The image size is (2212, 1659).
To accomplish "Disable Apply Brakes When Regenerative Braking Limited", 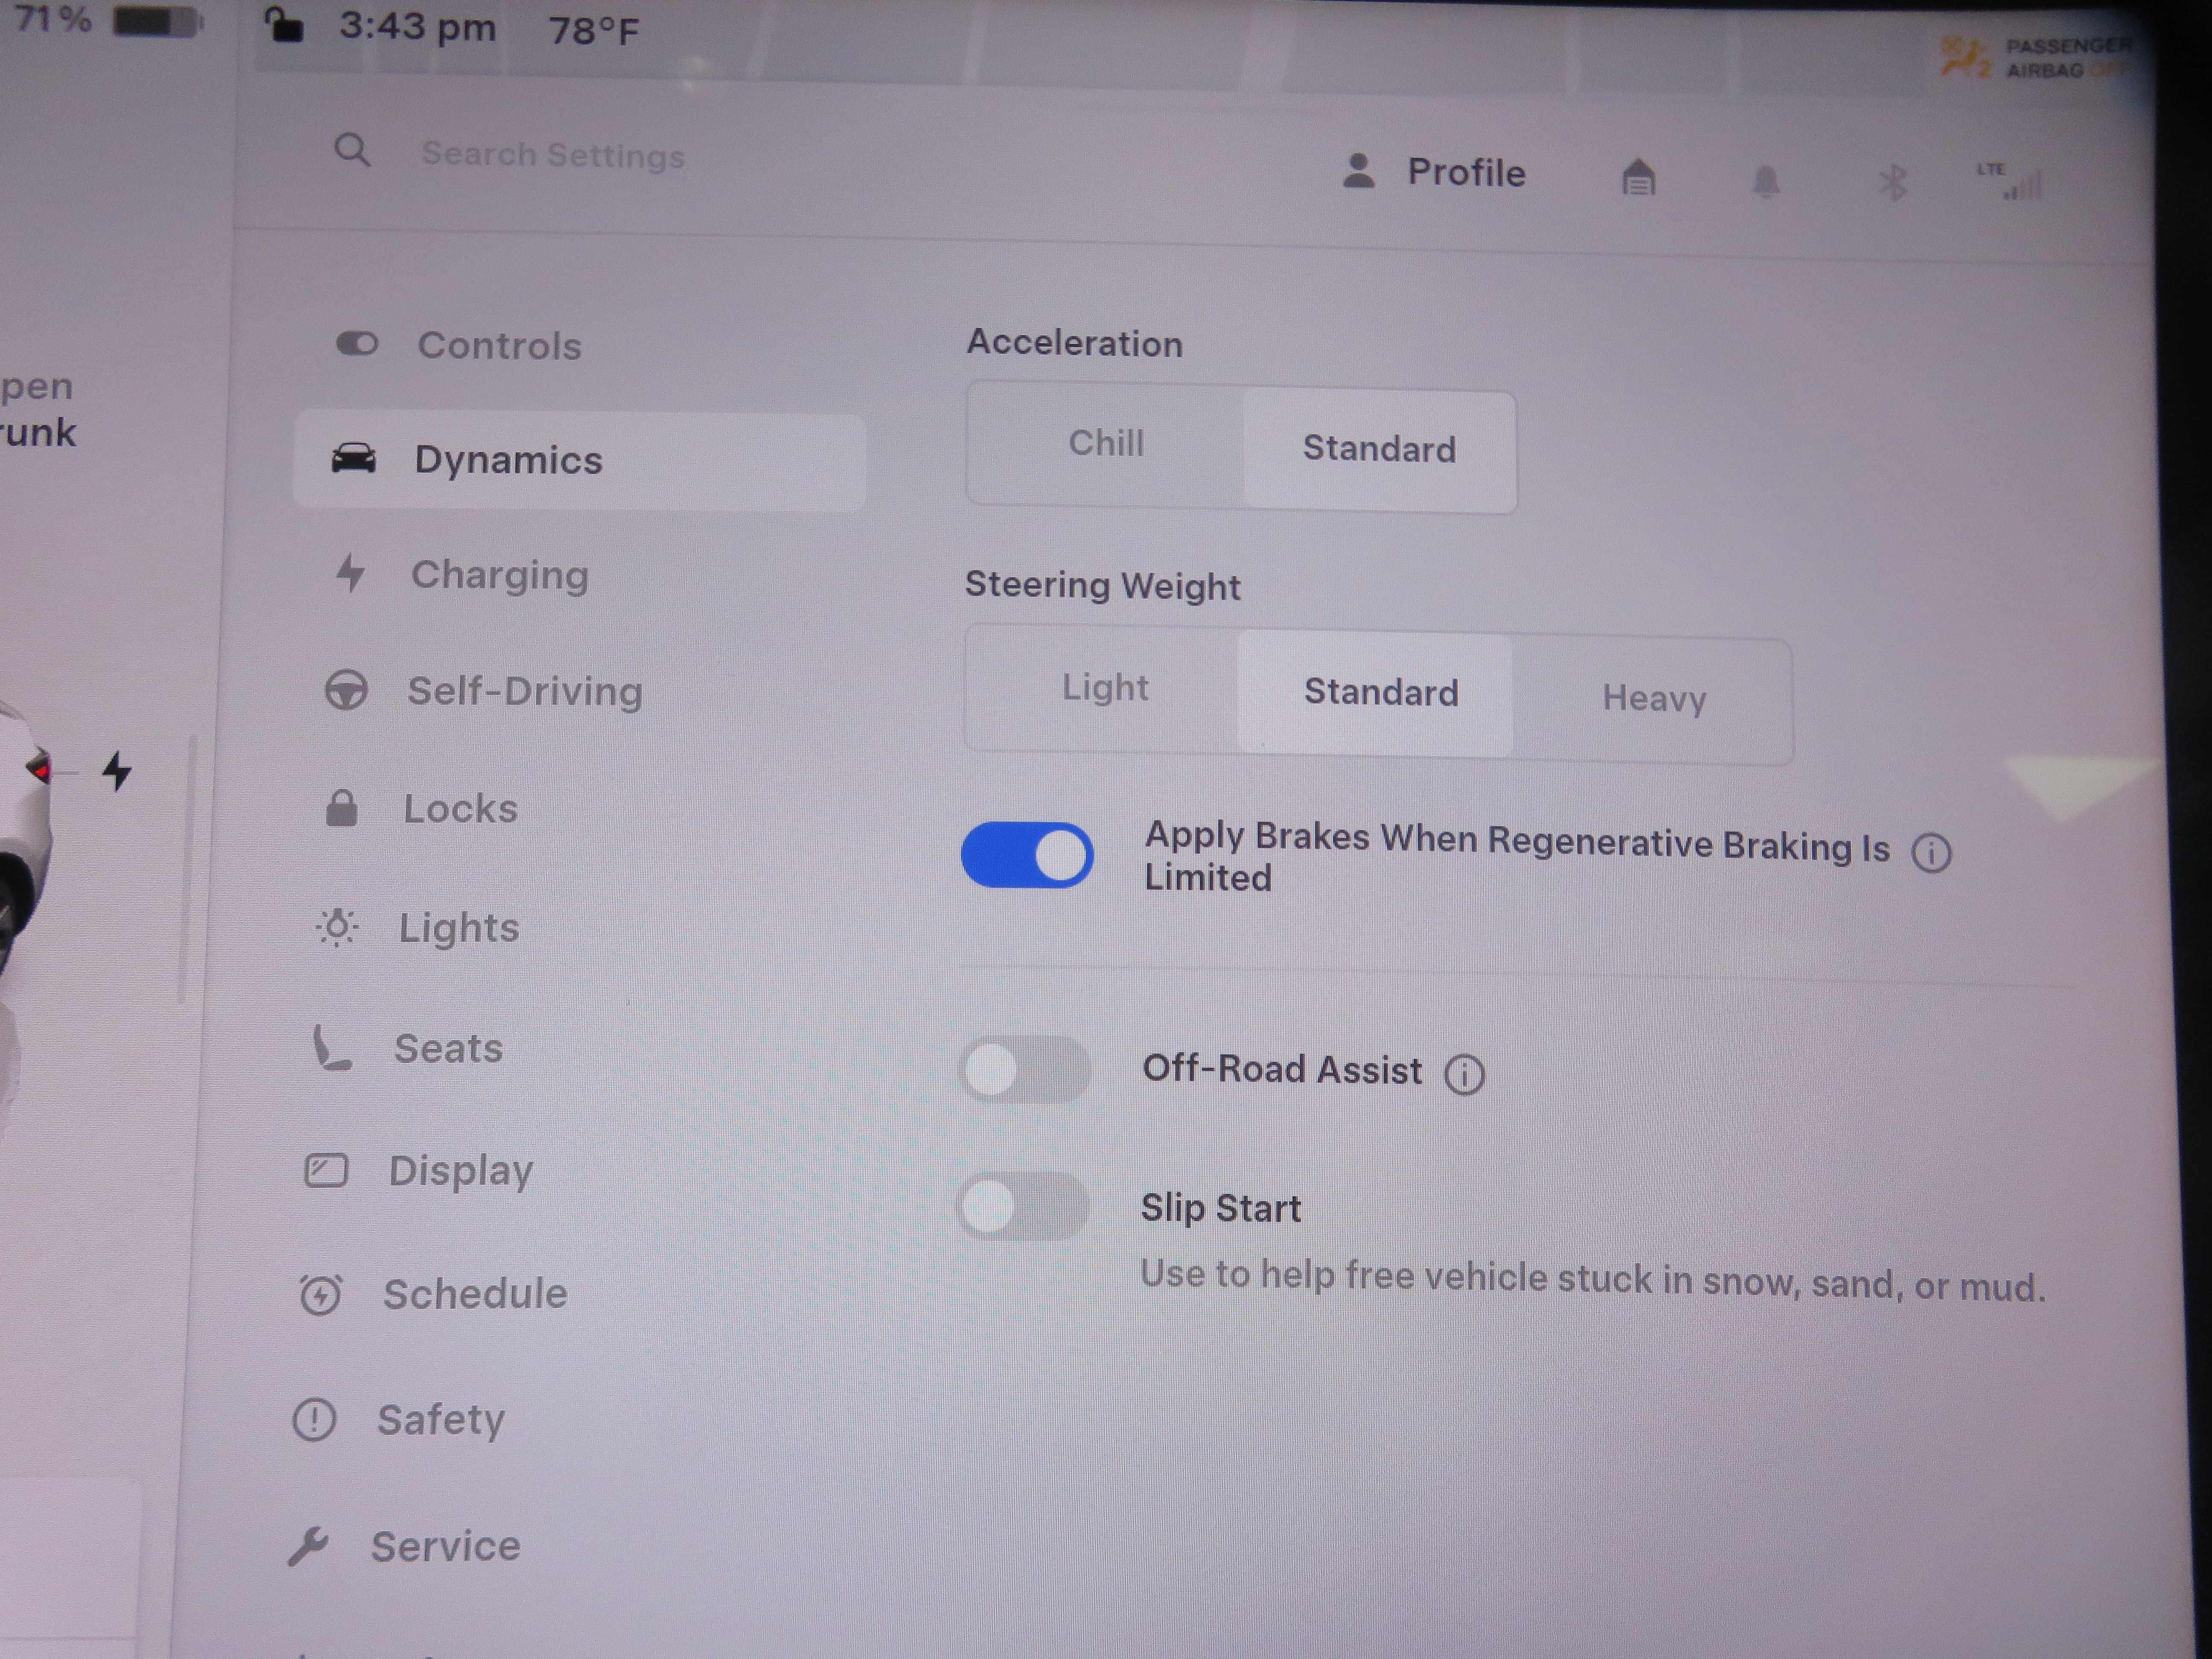I will coord(1027,855).
